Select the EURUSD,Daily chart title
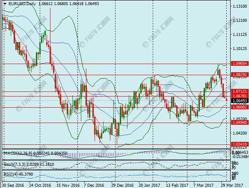Screen dimensions: 249x188 pos(22,4)
